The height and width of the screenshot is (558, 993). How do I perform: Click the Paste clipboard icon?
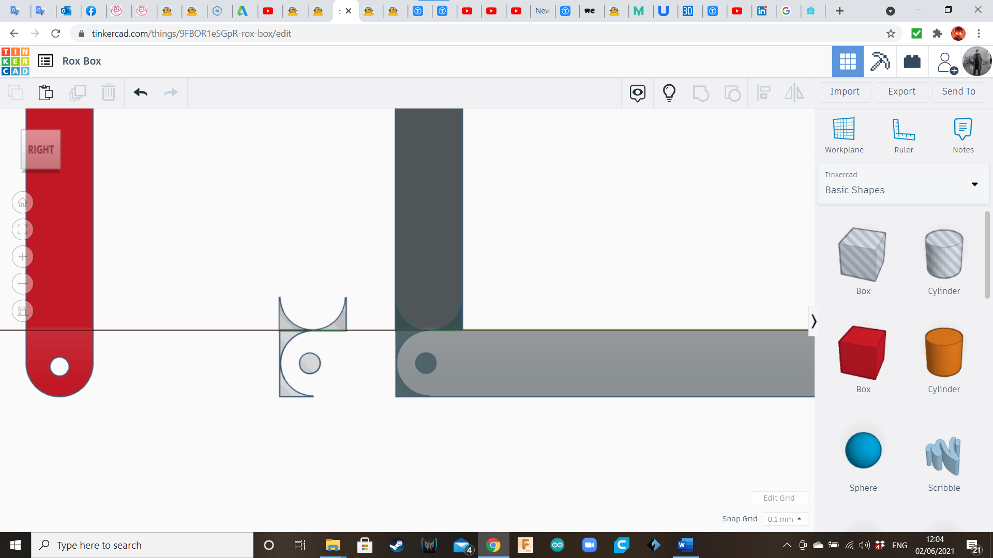coord(46,92)
